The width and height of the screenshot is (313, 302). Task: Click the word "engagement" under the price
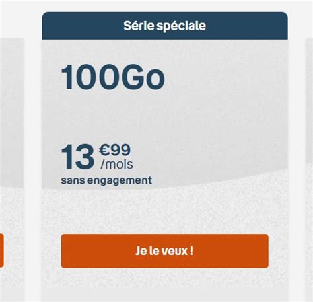tap(120, 180)
